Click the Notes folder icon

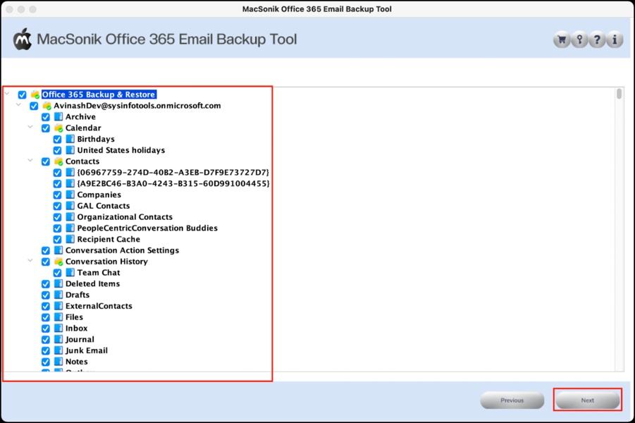pyautogui.click(x=58, y=362)
